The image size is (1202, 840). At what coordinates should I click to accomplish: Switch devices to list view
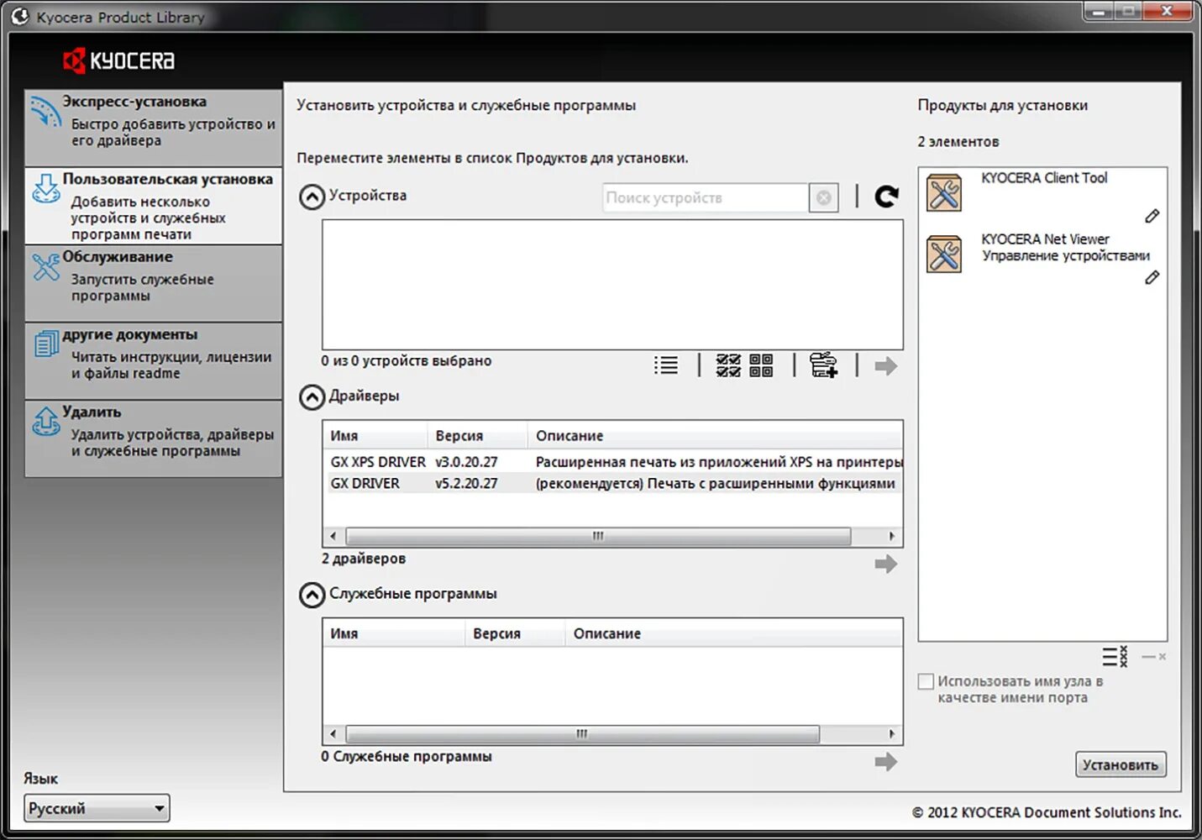point(666,365)
